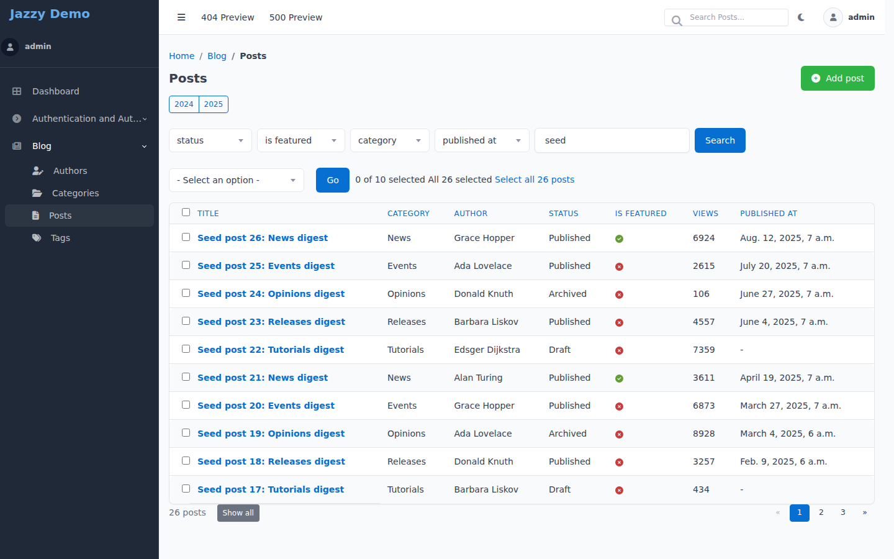Click featured green check for post 21

619,378
